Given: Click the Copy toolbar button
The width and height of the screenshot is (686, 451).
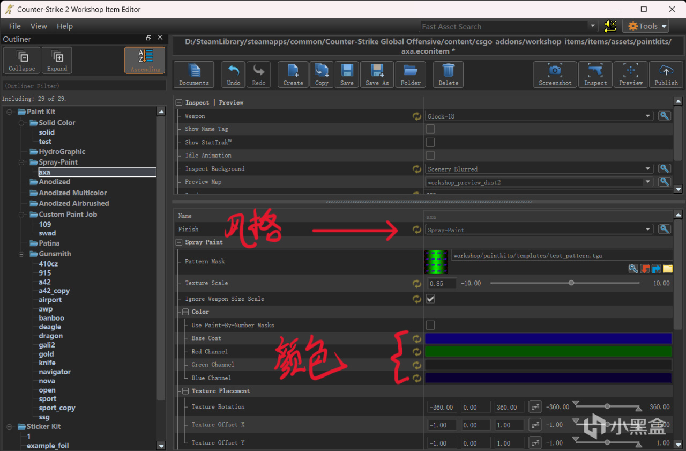Looking at the screenshot, I should coord(322,75).
